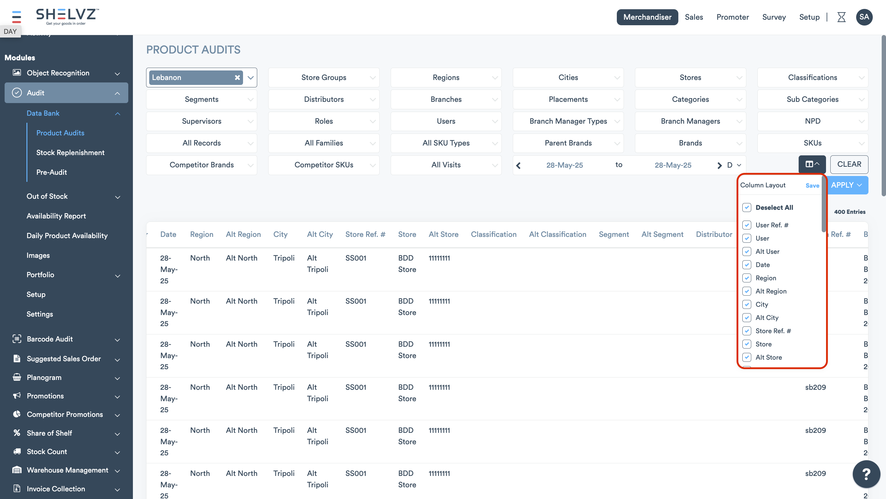Toggle the Deselect All checkbox

(746, 207)
